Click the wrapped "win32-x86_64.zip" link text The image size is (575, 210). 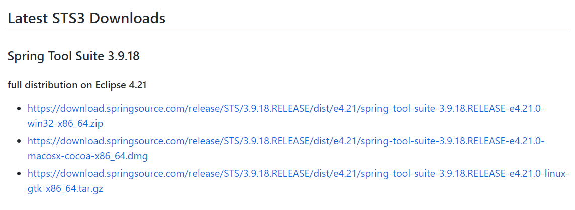coord(65,124)
